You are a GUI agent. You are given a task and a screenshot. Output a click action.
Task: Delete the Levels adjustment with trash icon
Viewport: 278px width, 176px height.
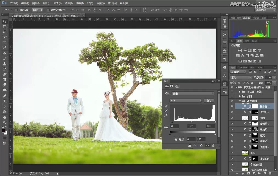[x=213, y=145]
